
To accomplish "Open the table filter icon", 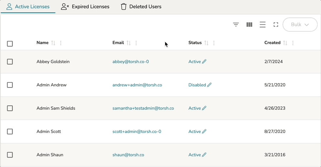I will point(236,25).
